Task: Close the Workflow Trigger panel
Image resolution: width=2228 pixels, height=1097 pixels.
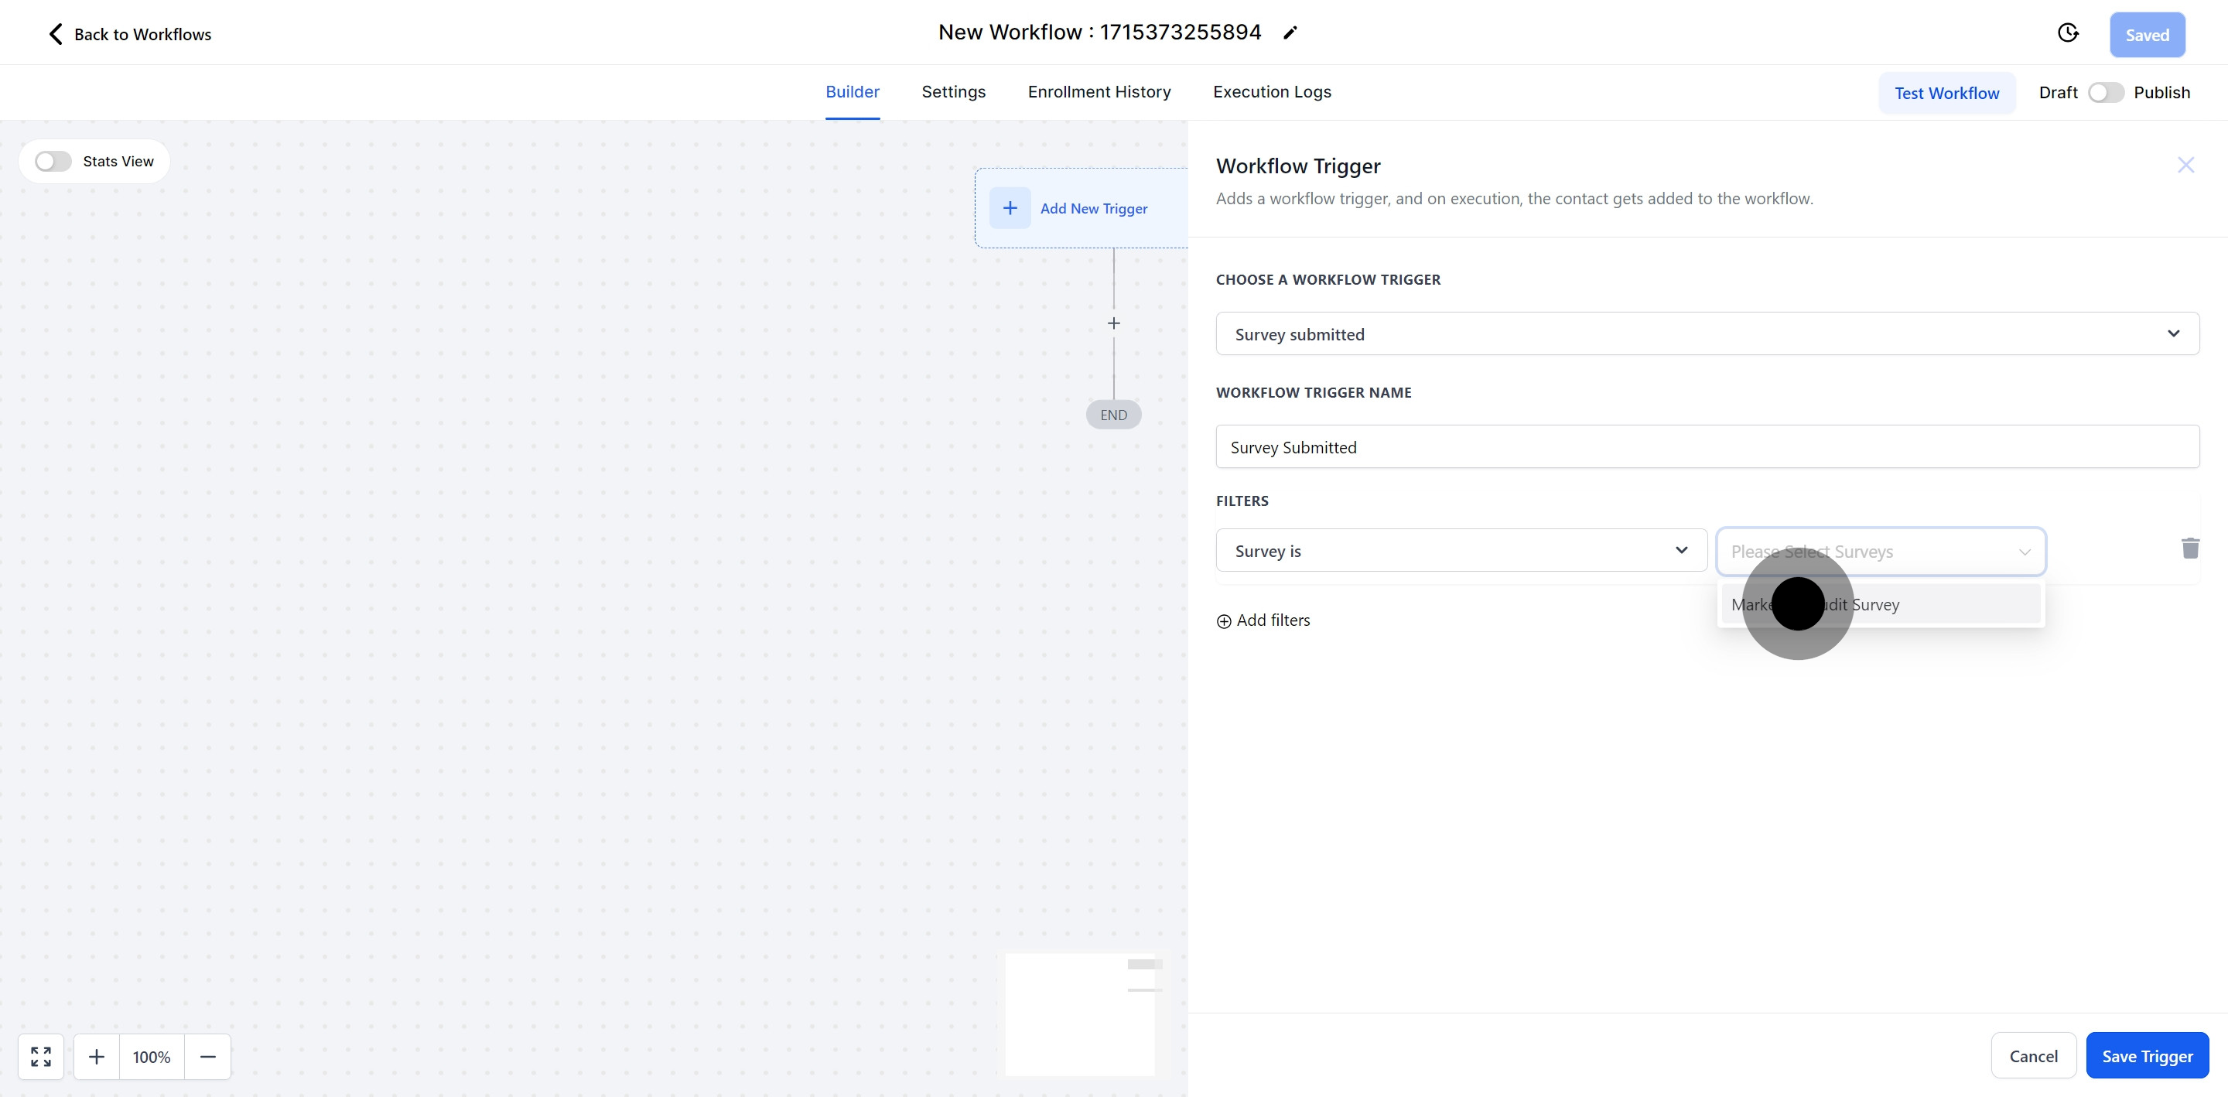Action: click(x=2185, y=166)
